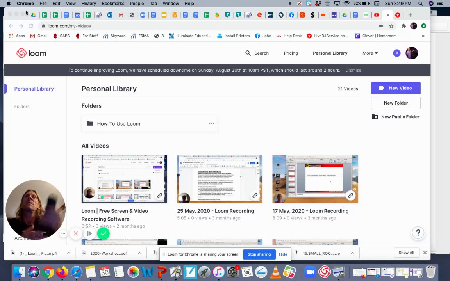Open Firefox from the Dock
The height and width of the screenshot is (281, 450).
tap(62, 272)
